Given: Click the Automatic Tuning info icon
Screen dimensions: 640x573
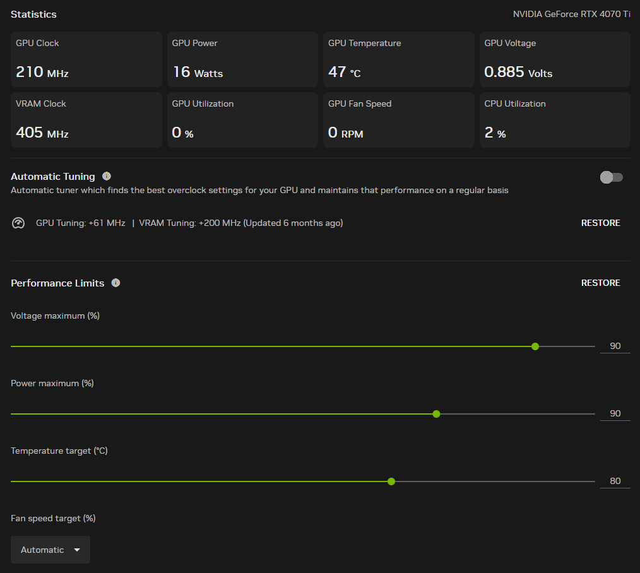Looking at the screenshot, I should (107, 176).
